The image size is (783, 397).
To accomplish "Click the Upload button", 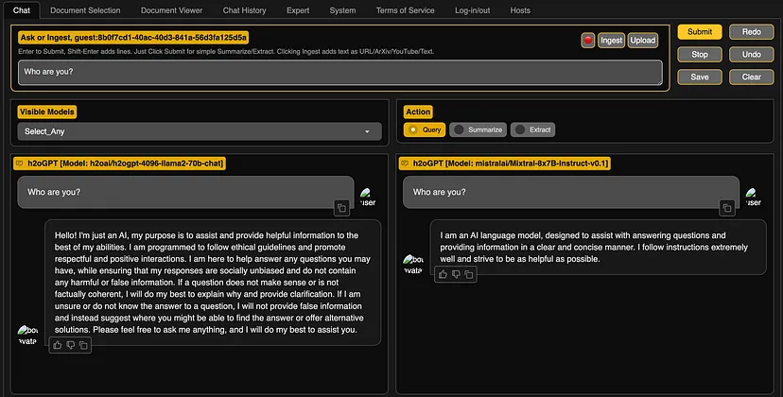I will pyautogui.click(x=643, y=41).
